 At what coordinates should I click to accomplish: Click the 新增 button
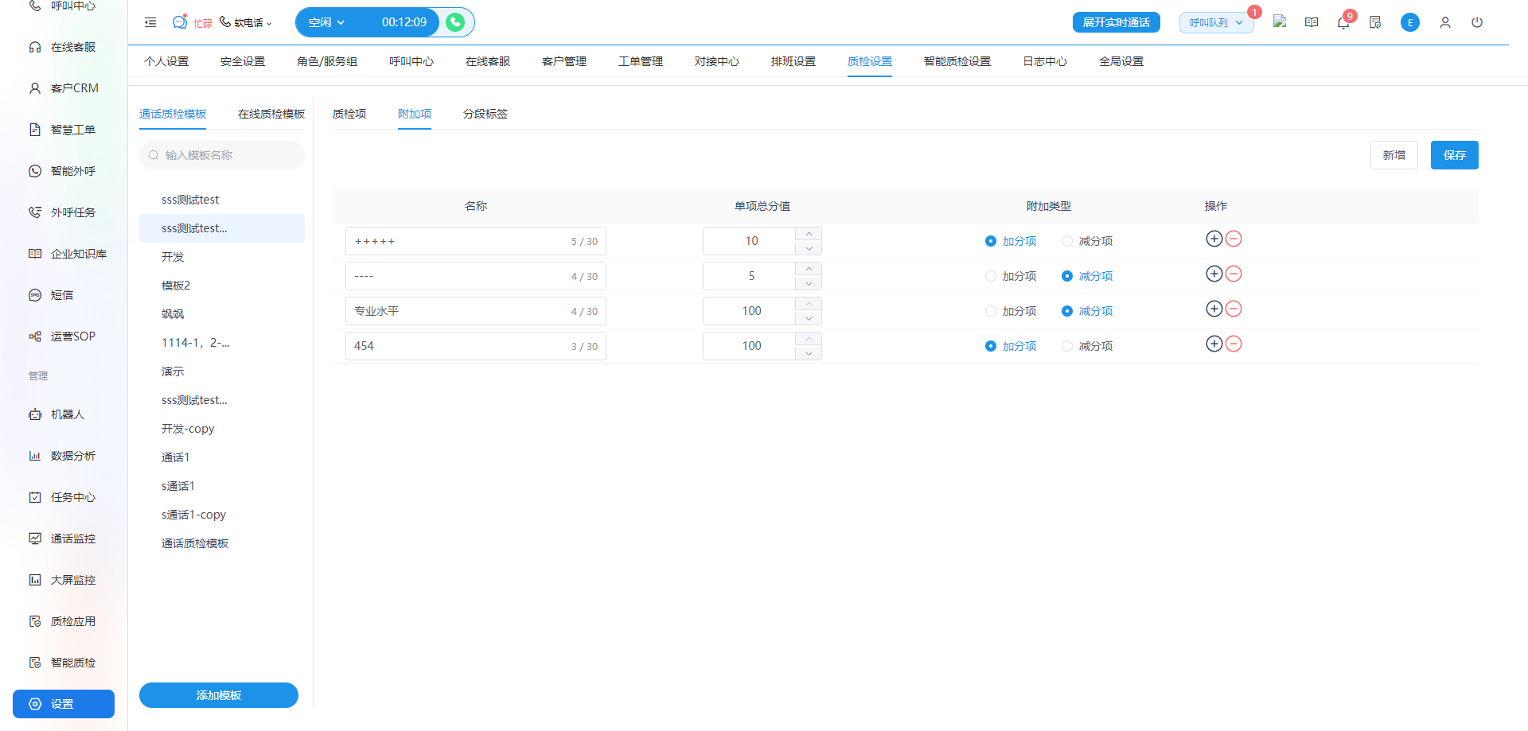[1394, 155]
